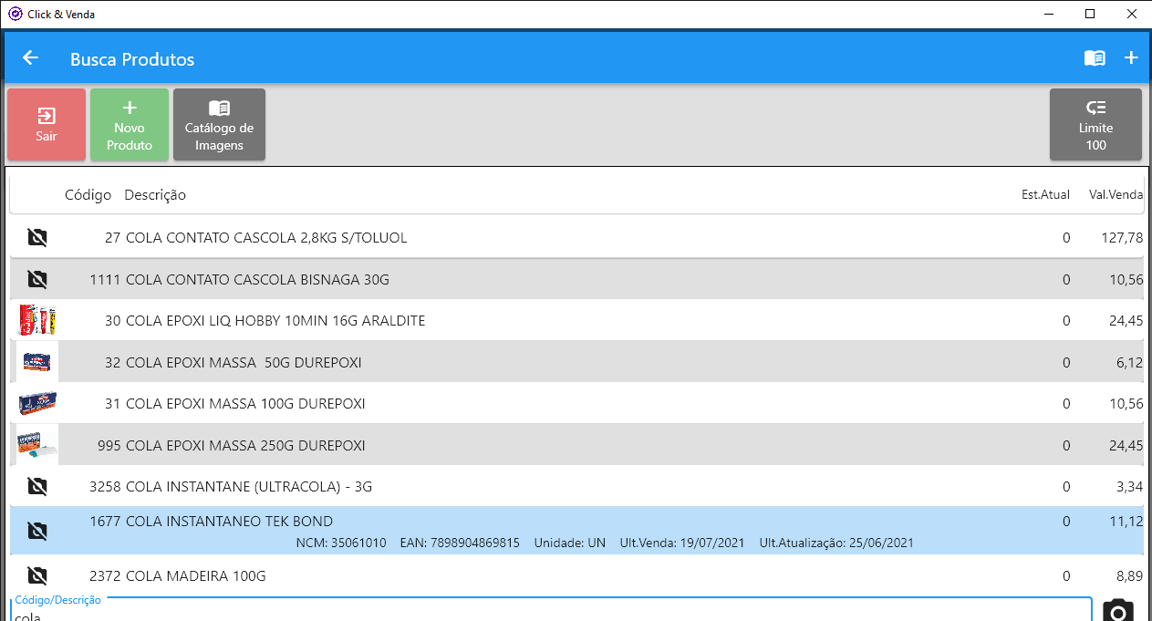Click the green Novo Produto button
The image size is (1152, 621).
tap(130, 125)
